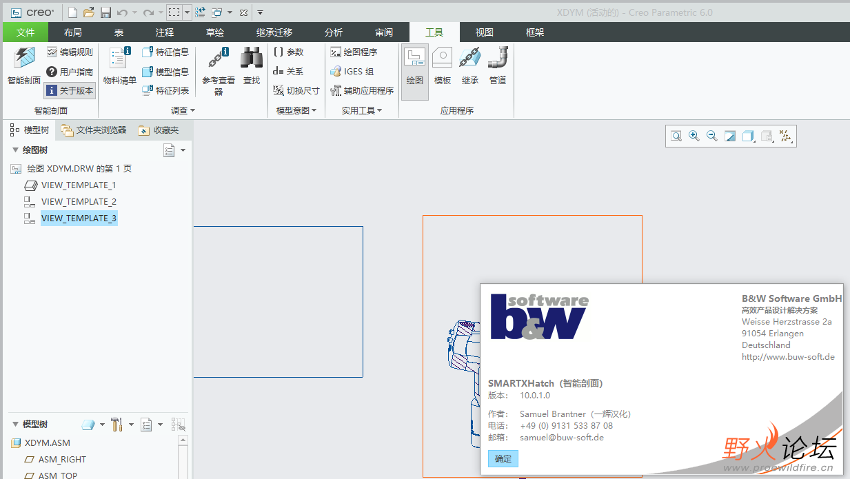Open the 文件 menu
This screenshot has width=850, height=479.
point(26,32)
